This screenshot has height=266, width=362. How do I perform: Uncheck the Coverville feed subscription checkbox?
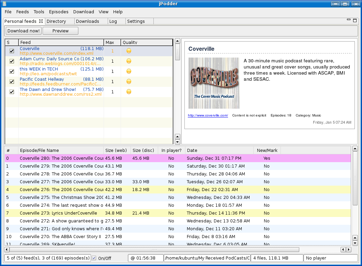coord(12,51)
